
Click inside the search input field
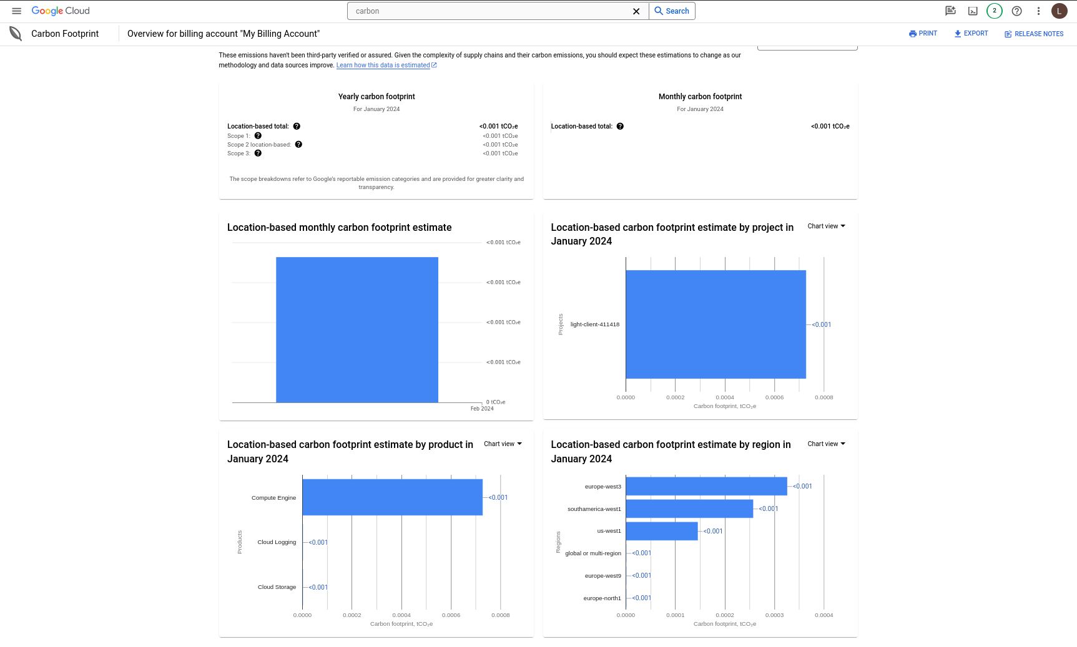tap(493, 11)
